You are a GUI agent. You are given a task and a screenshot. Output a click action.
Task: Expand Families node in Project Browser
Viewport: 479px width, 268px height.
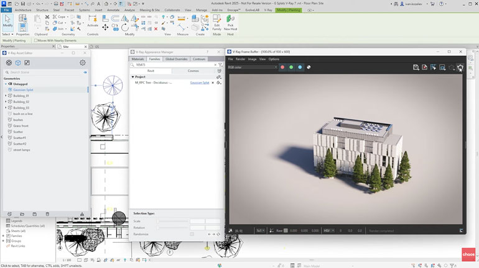point(3,236)
